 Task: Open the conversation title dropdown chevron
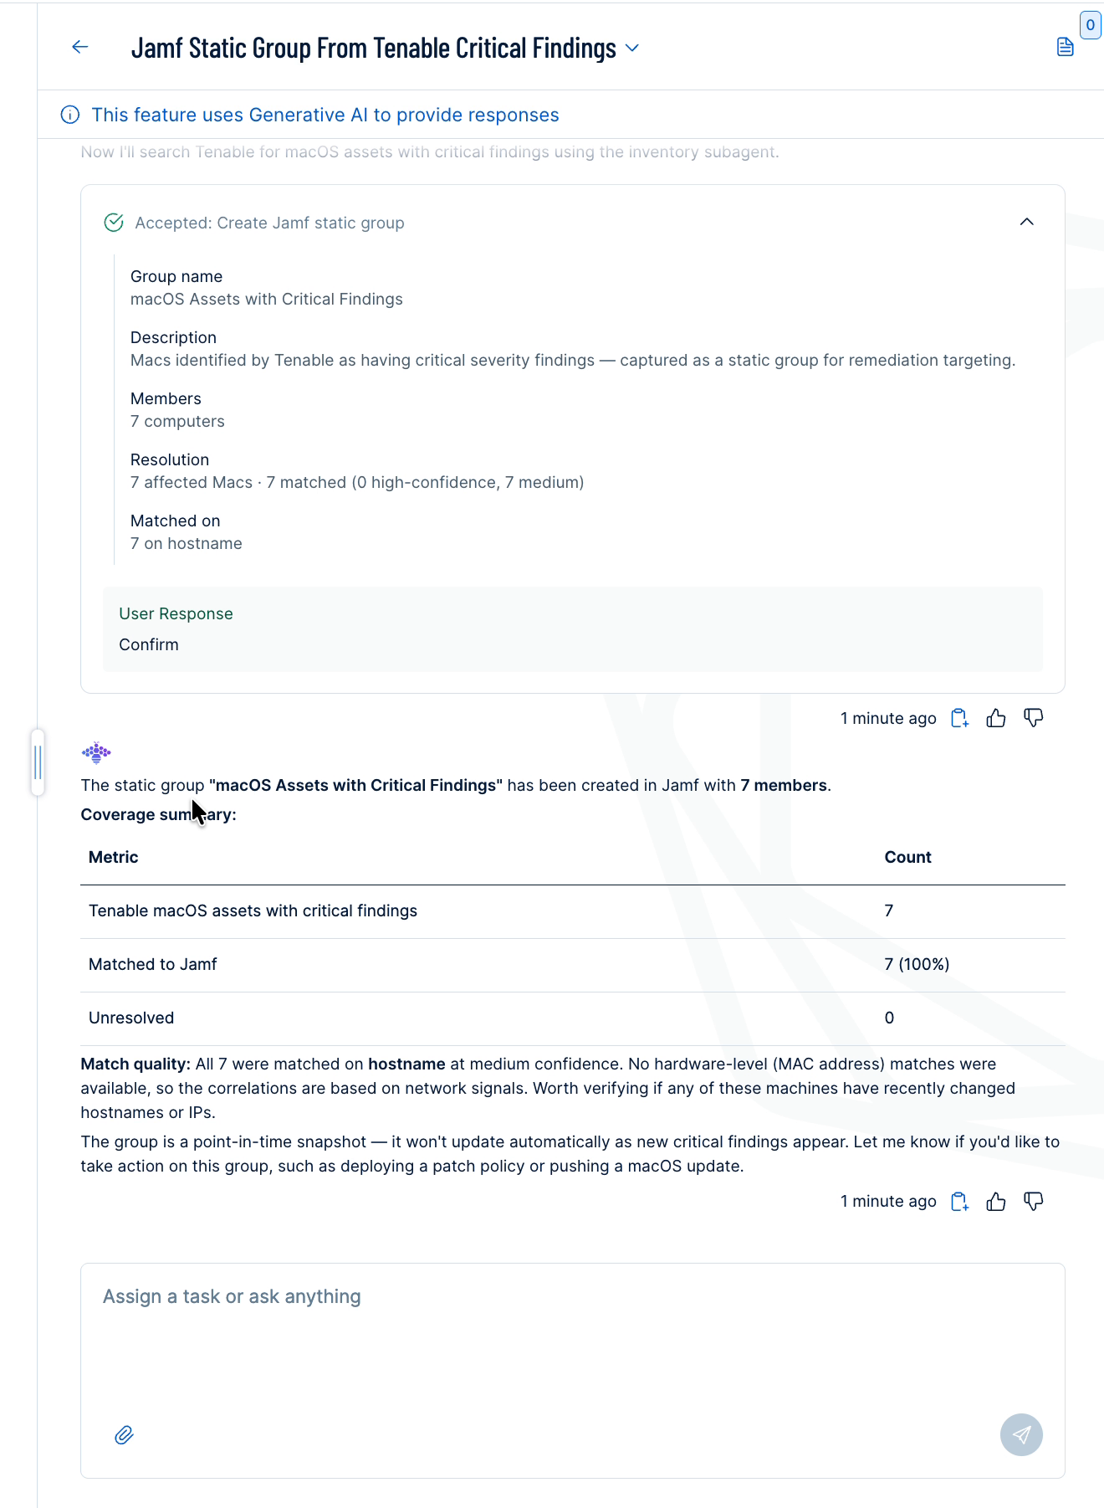(x=632, y=49)
